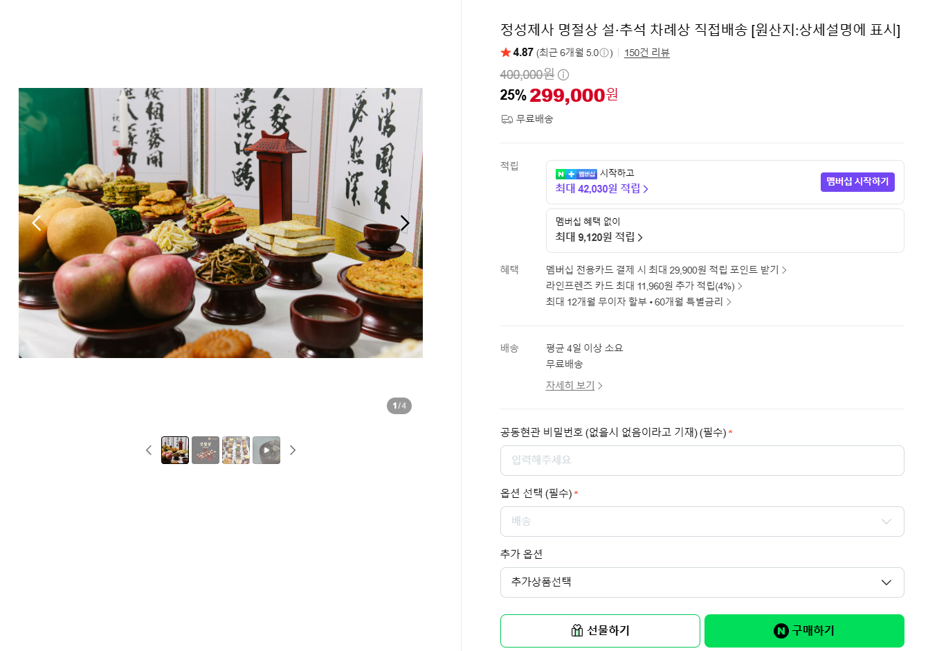
Task: Open the 배송 option dropdown
Action: (702, 521)
